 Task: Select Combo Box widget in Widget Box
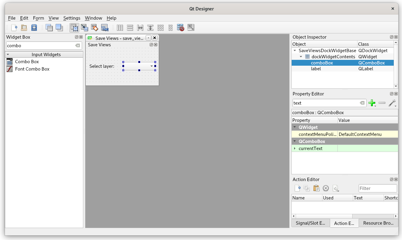27,61
